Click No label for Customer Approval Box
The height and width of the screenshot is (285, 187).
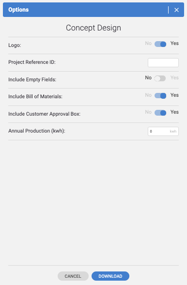point(148,112)
